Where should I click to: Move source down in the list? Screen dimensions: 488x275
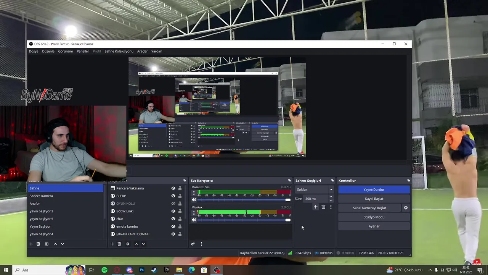(143, 244)
